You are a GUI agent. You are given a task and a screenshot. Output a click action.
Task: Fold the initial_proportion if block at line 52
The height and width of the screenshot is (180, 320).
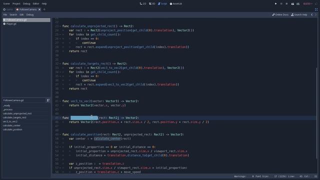(x=60, y=147)
